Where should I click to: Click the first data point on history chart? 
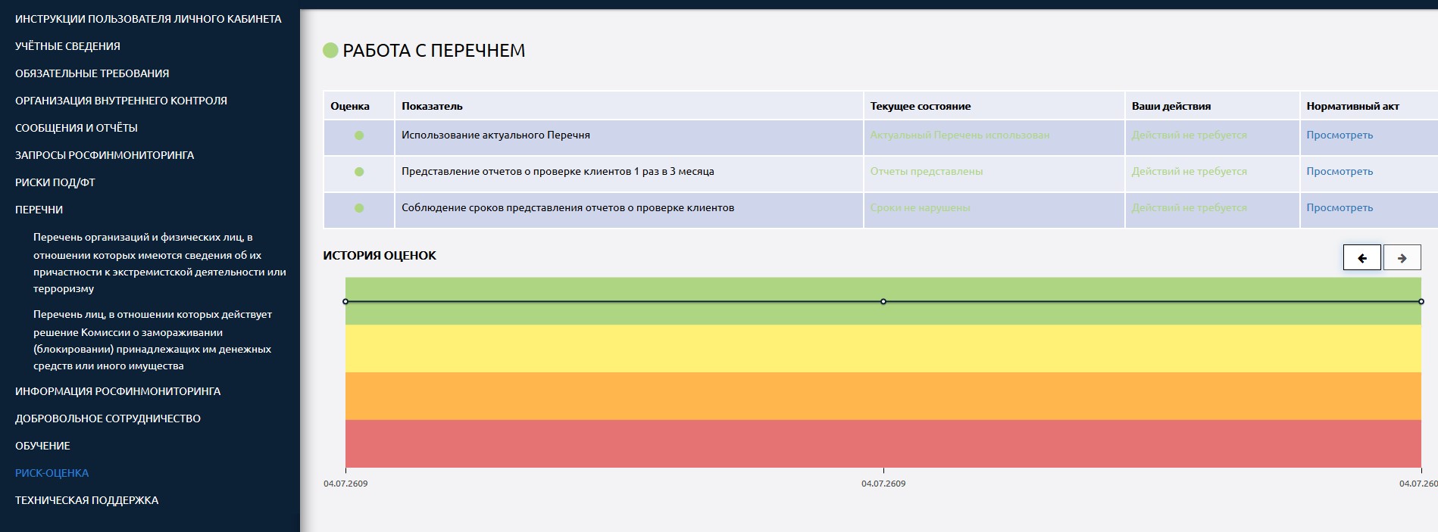(x=345, y=302)
